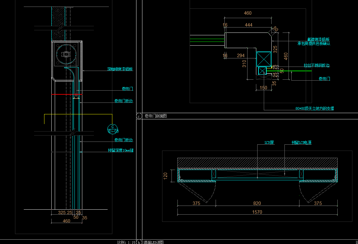Viewport: 358px width, 244px height.
Task: Select the red horizontal line on shutter section
Action: click(67, 94)
